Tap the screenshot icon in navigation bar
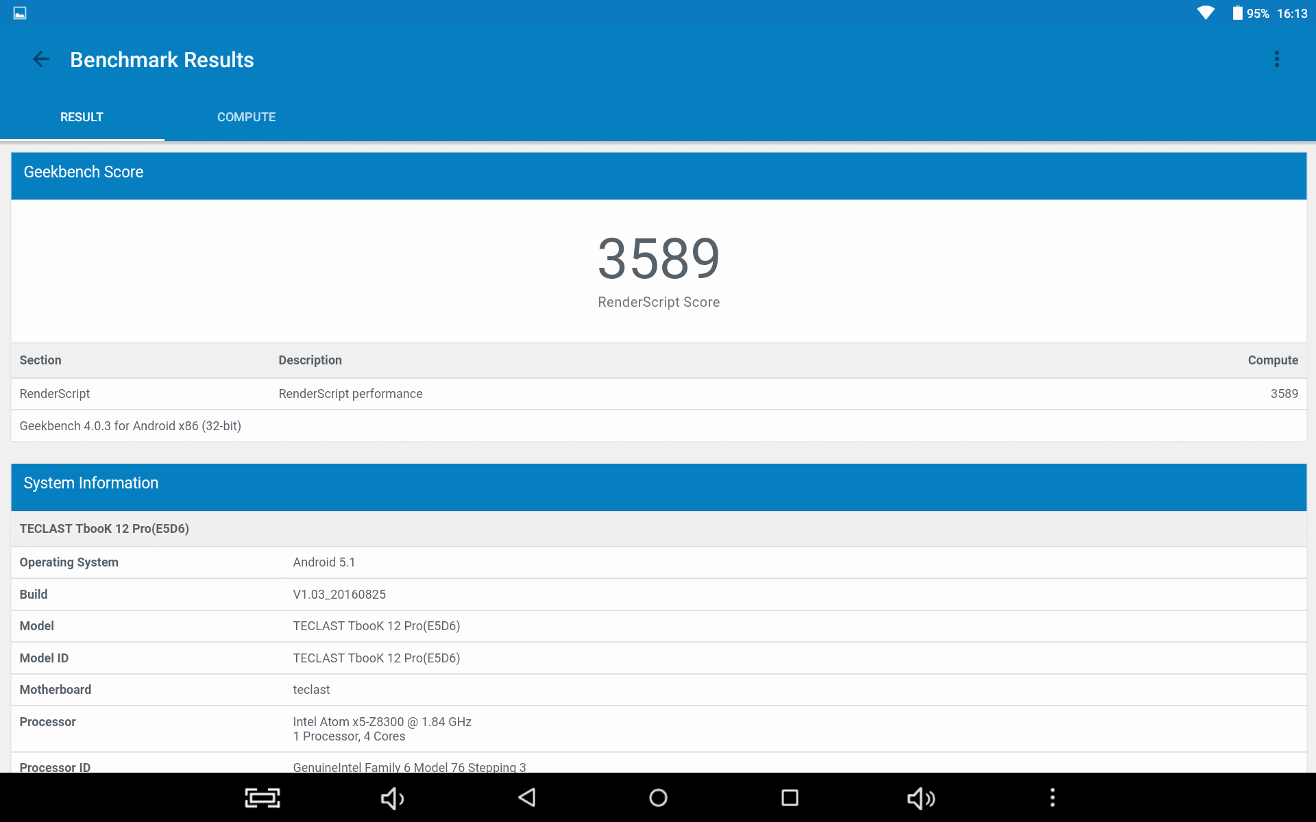 pyautogui.click(x=263, y=797)
